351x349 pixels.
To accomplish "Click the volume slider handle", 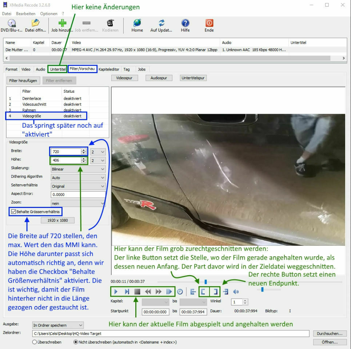I will pyautogui.click(x=262, y=289).
